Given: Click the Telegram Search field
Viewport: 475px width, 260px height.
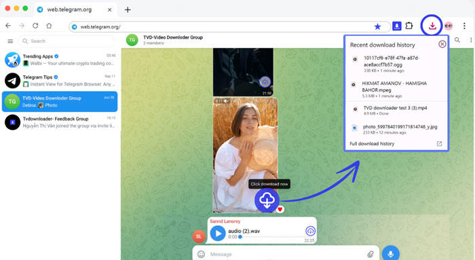Looking at the screenshot, I should [x=66, y=41].
